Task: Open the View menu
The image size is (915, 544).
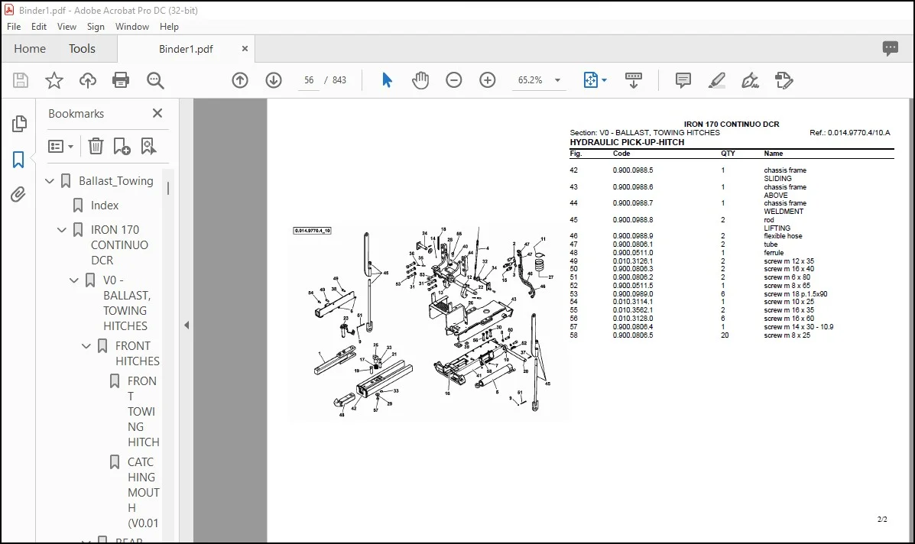Action: point(67,26)
